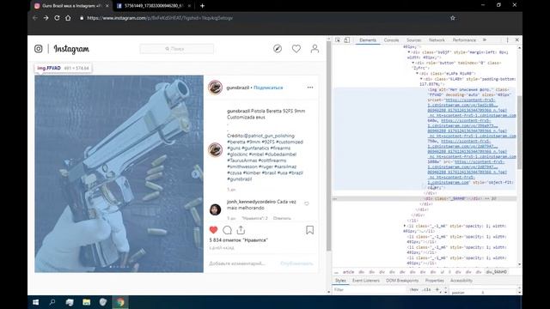Toggle the .cls class editor button
The height and width of the screenshot is (309, 550).
click(426, 290)
